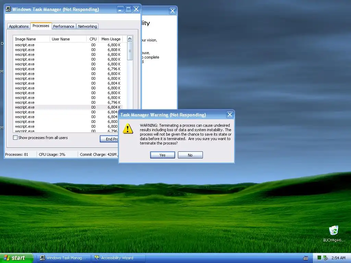Click the Task Manager title bar icon

pyautogui.click(x=8, y=9)
